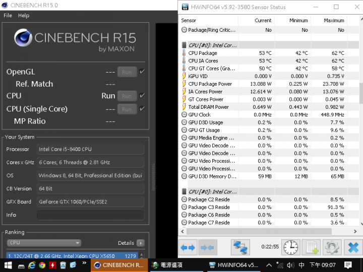Screen dimensions: 363x272
Task: Click the first CPU [#0] Intel Cor... group header
Action: [x=269, y=45]
